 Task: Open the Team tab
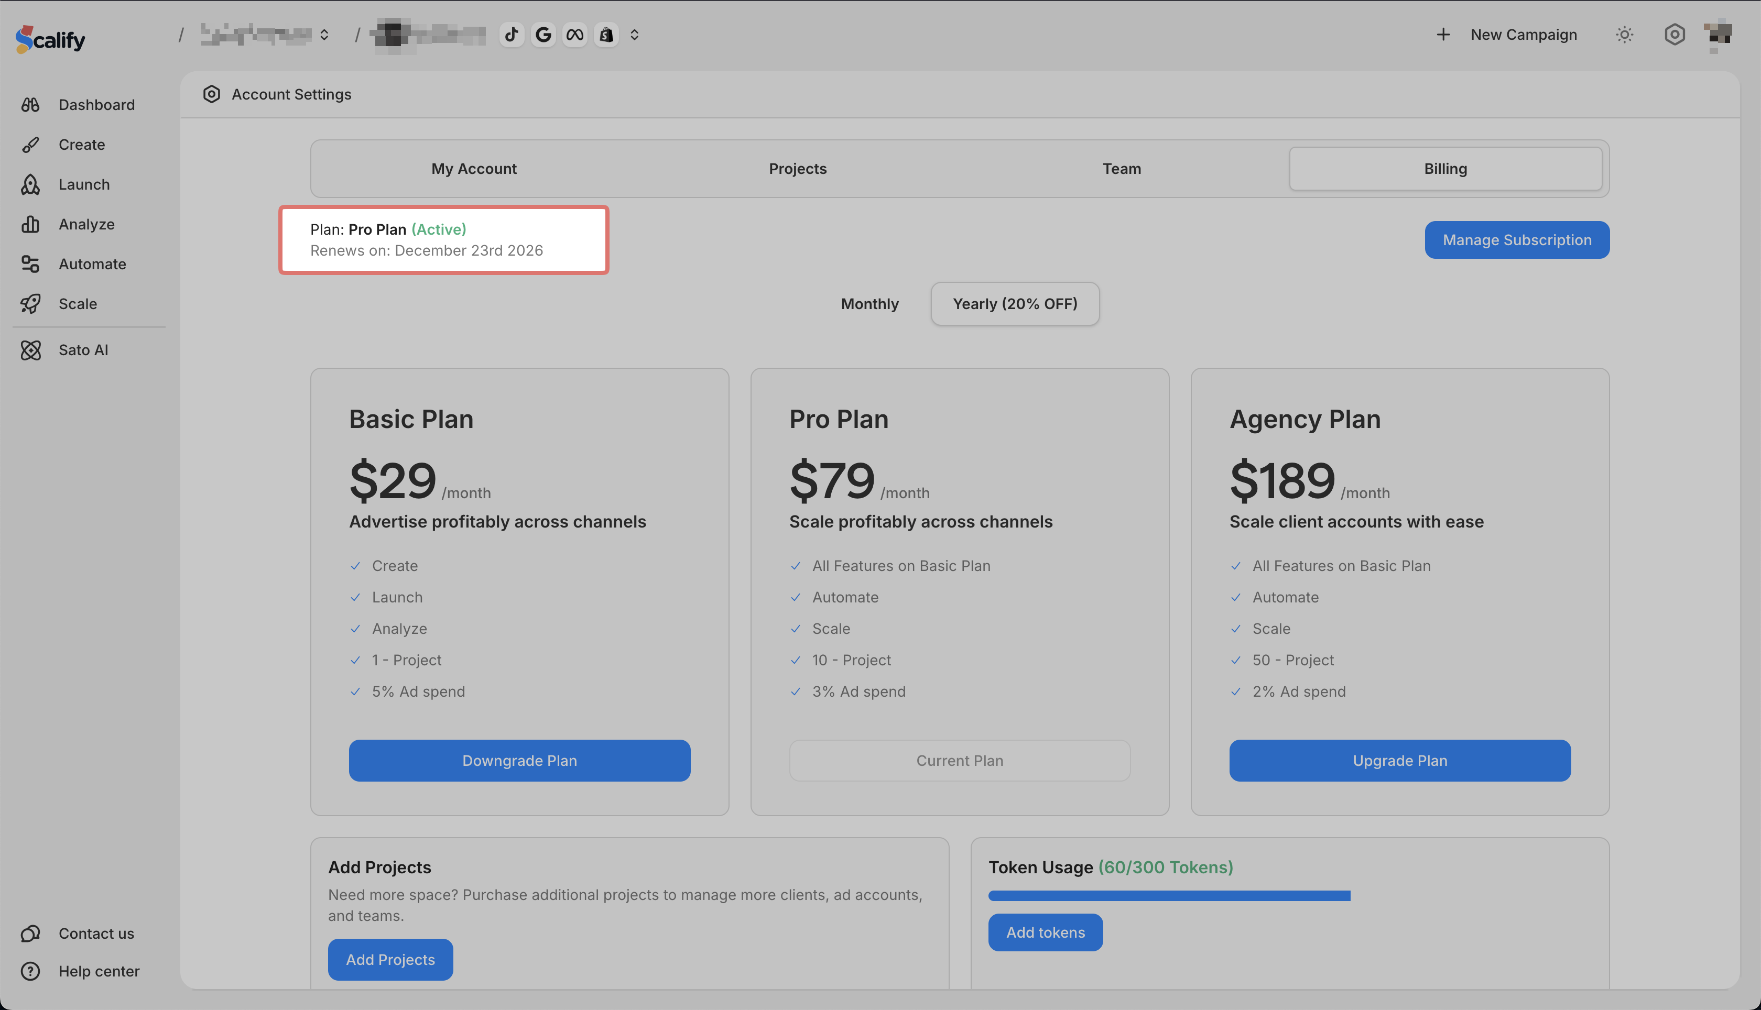coord(1121,169)
